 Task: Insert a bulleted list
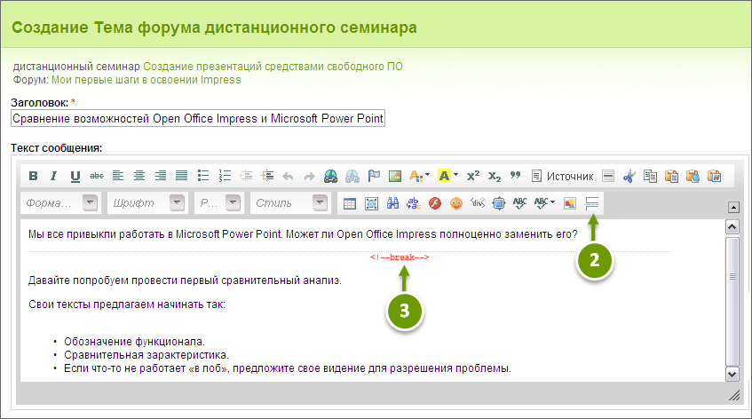[x=202, y=176]
